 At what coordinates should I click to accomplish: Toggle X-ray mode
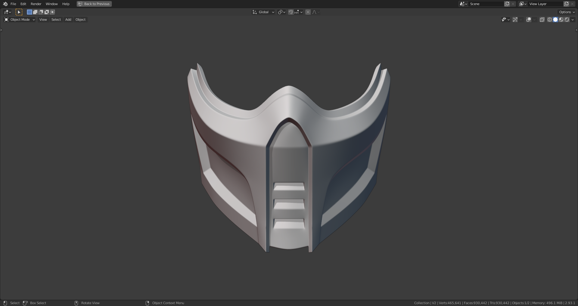(x=542, y=20)
